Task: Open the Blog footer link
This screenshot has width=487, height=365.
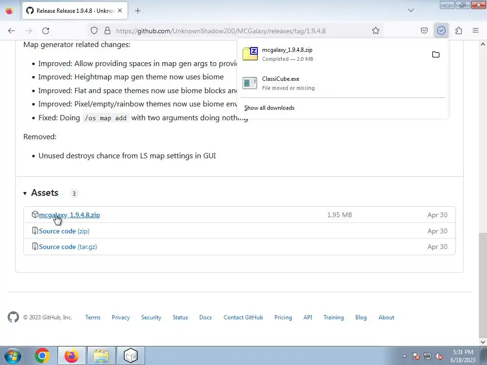Action: [x=361, y=317]
